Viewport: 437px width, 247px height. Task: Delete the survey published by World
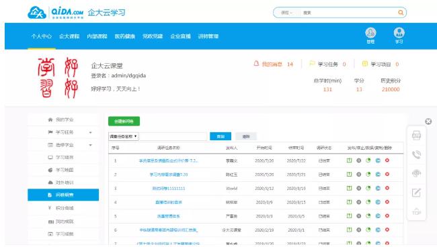[x=387, y=189]
